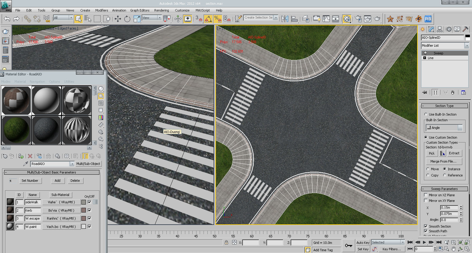Image resolution: width=472 pixels, height=253 pixels.
Task: Open the Mirror tool
Action: 285,19
